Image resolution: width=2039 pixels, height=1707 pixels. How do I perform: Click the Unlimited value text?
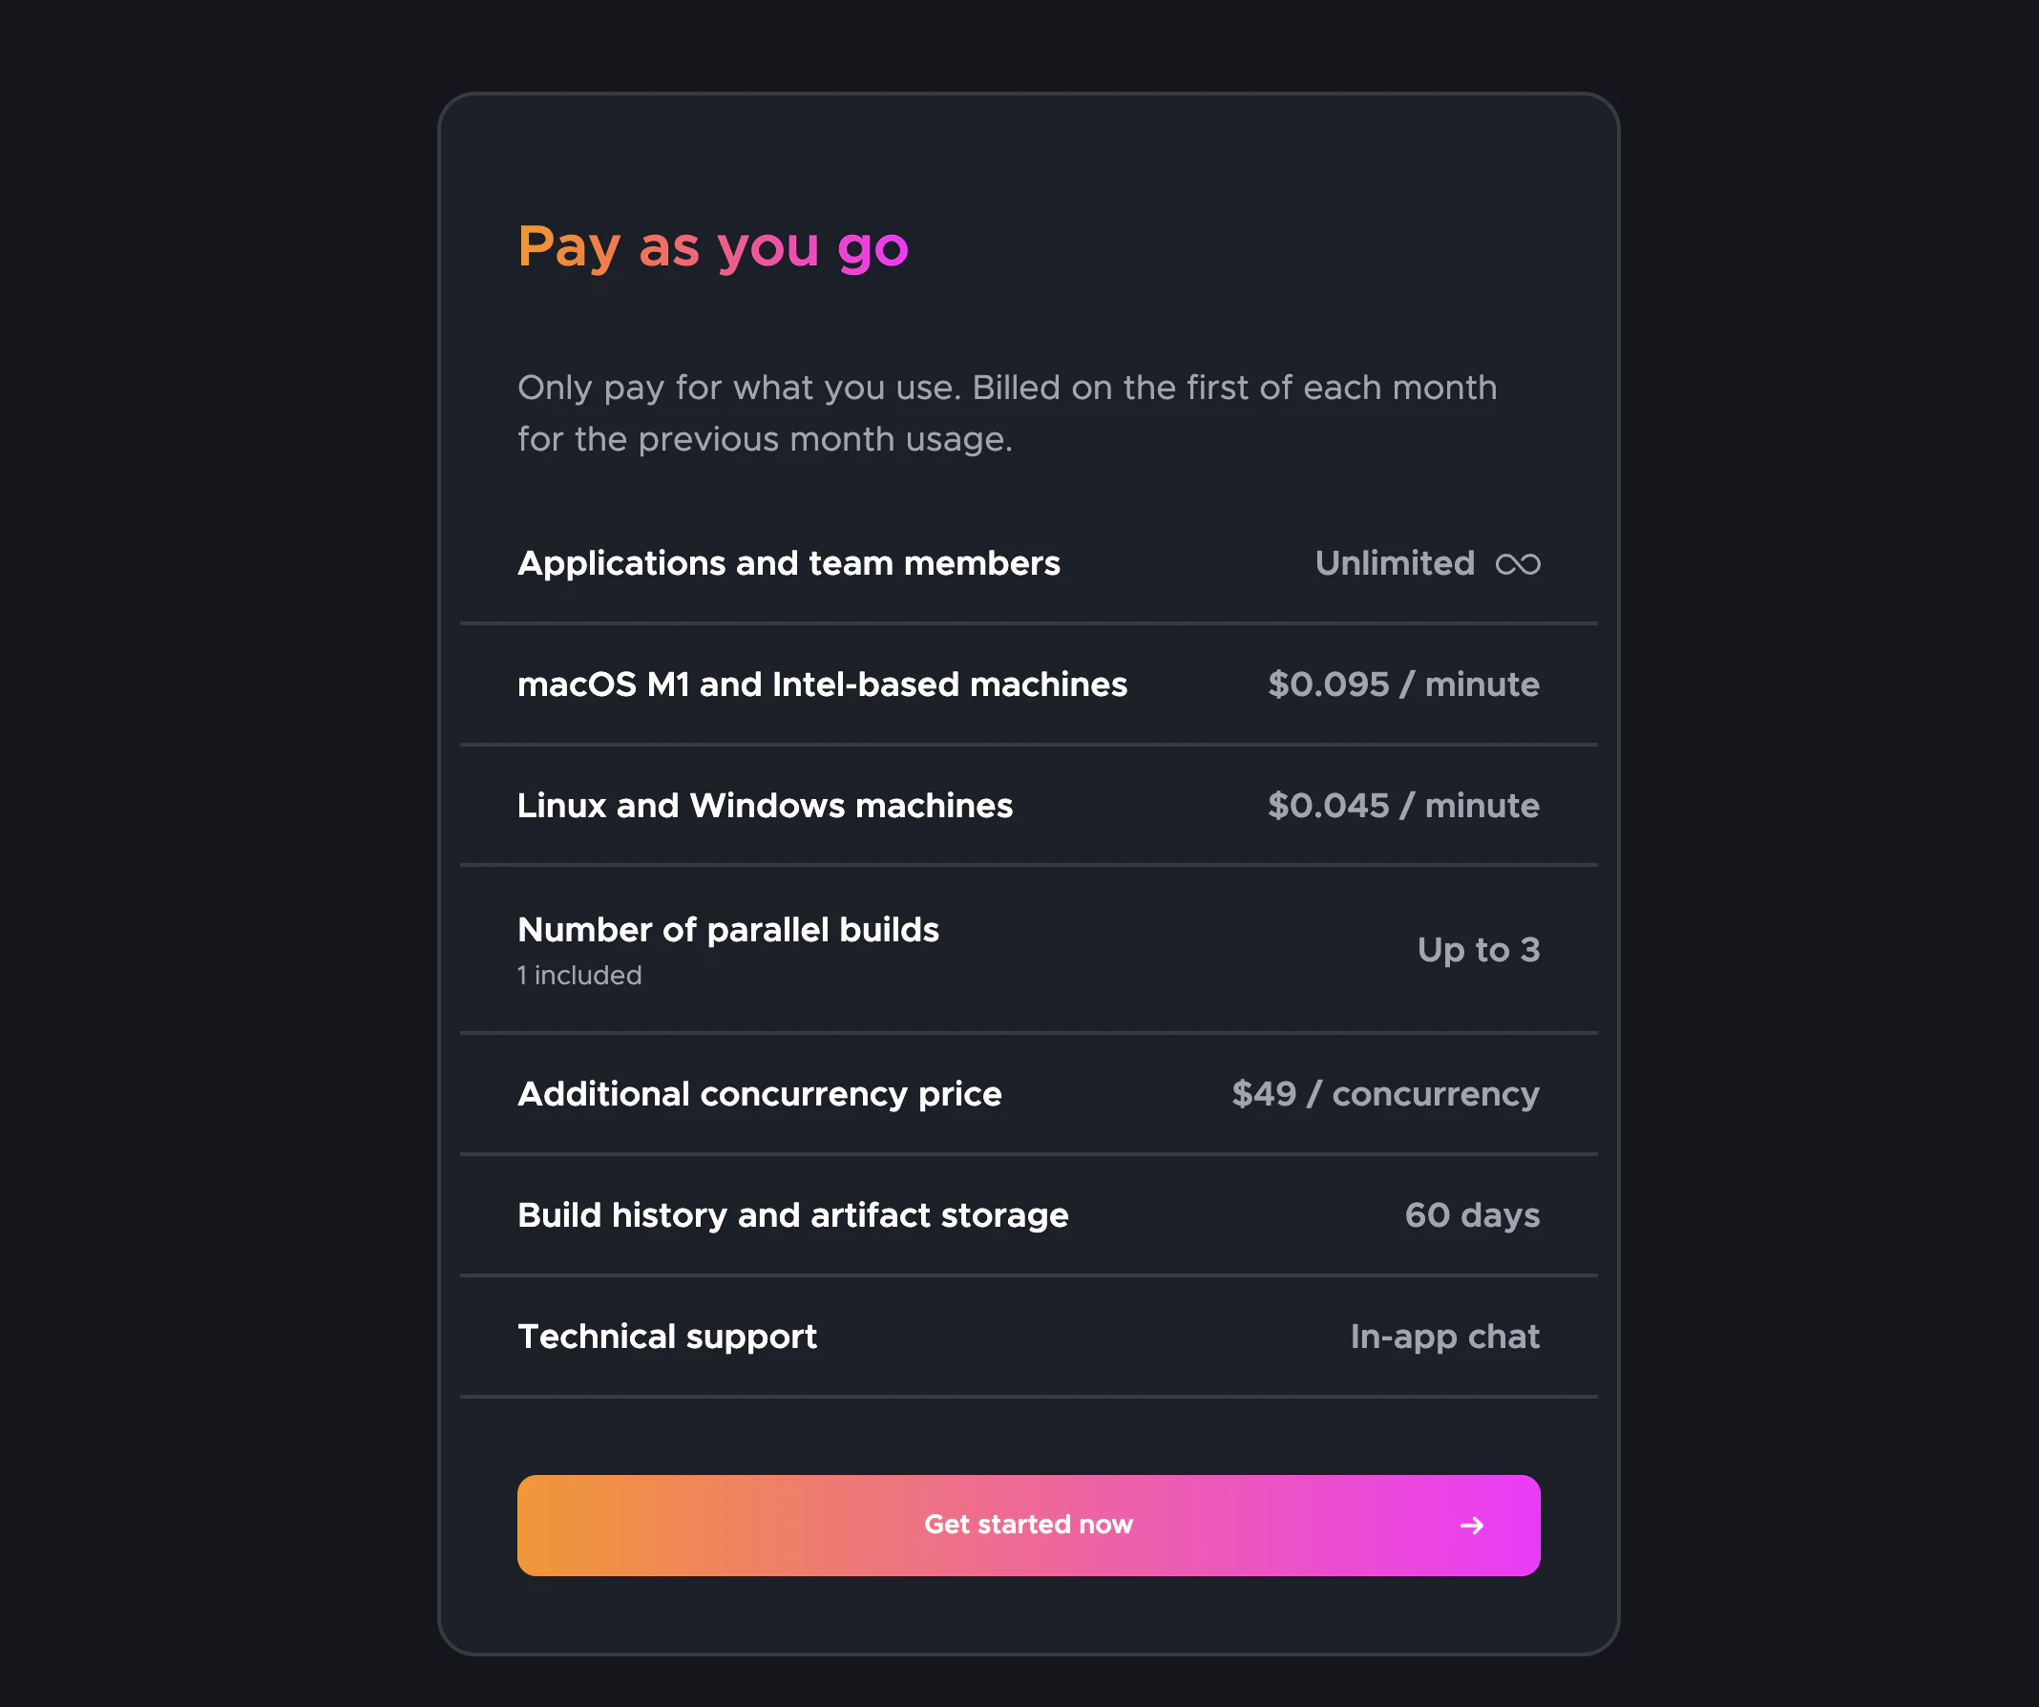(1395, 563)
